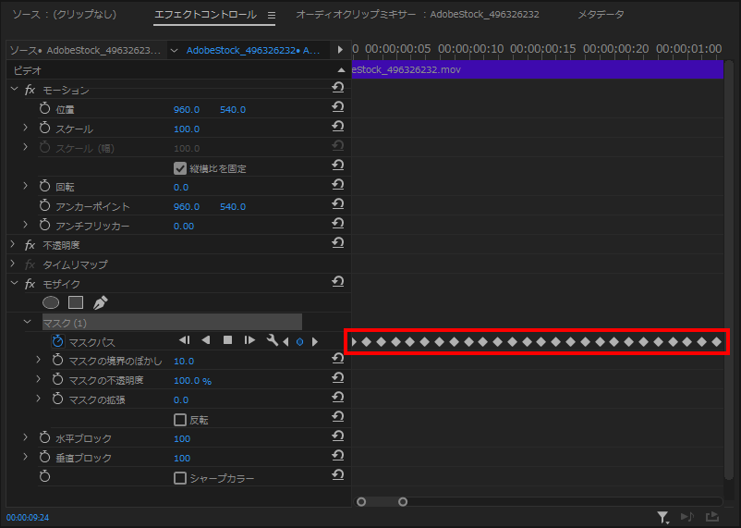The height and width of the screenshot is (528, 741).
Task: Reset the 位置 parameter
Action: click(337, 107)
